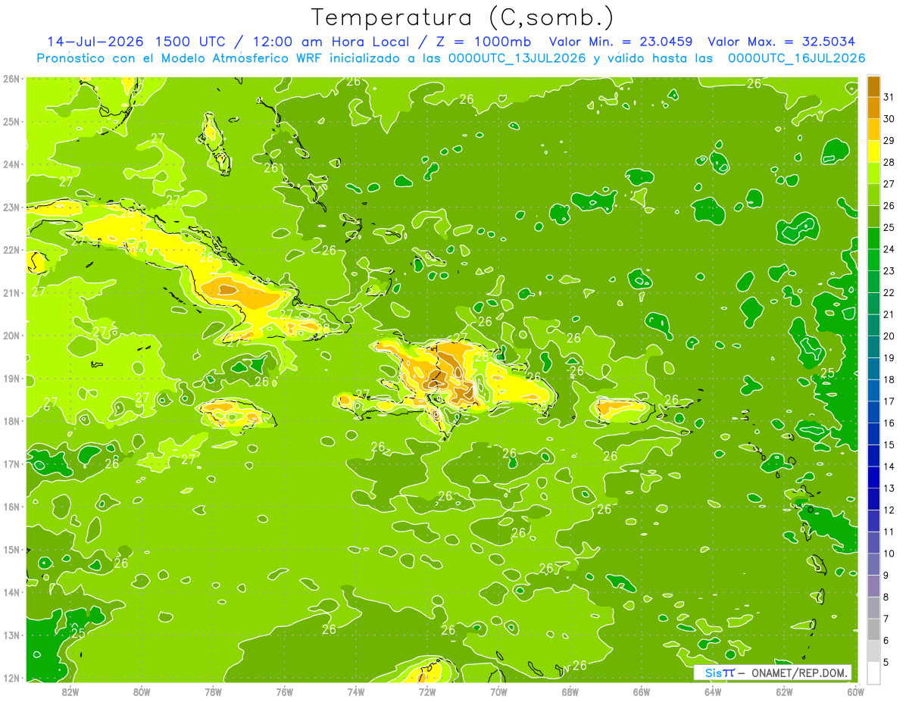The image size is (909, 702).
Task: Click the longitude axis label 80W
Action: click(x=142, y=691)
